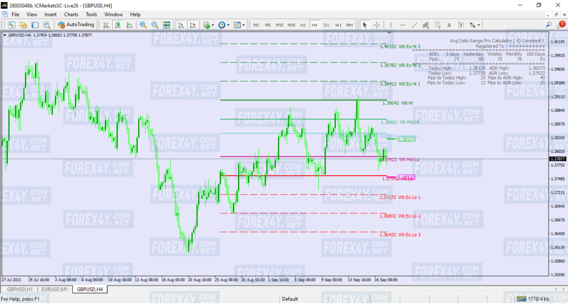
Task: Toggle candlestick chart mode
Action: point(118,25)
